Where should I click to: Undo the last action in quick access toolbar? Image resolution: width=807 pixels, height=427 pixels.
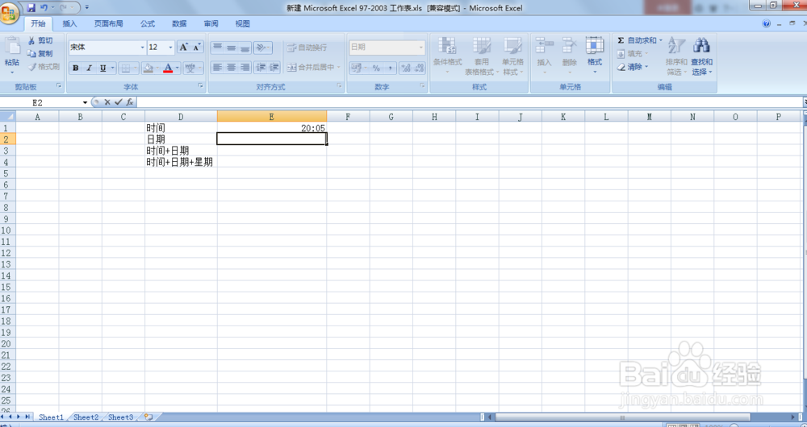point(44,8)
